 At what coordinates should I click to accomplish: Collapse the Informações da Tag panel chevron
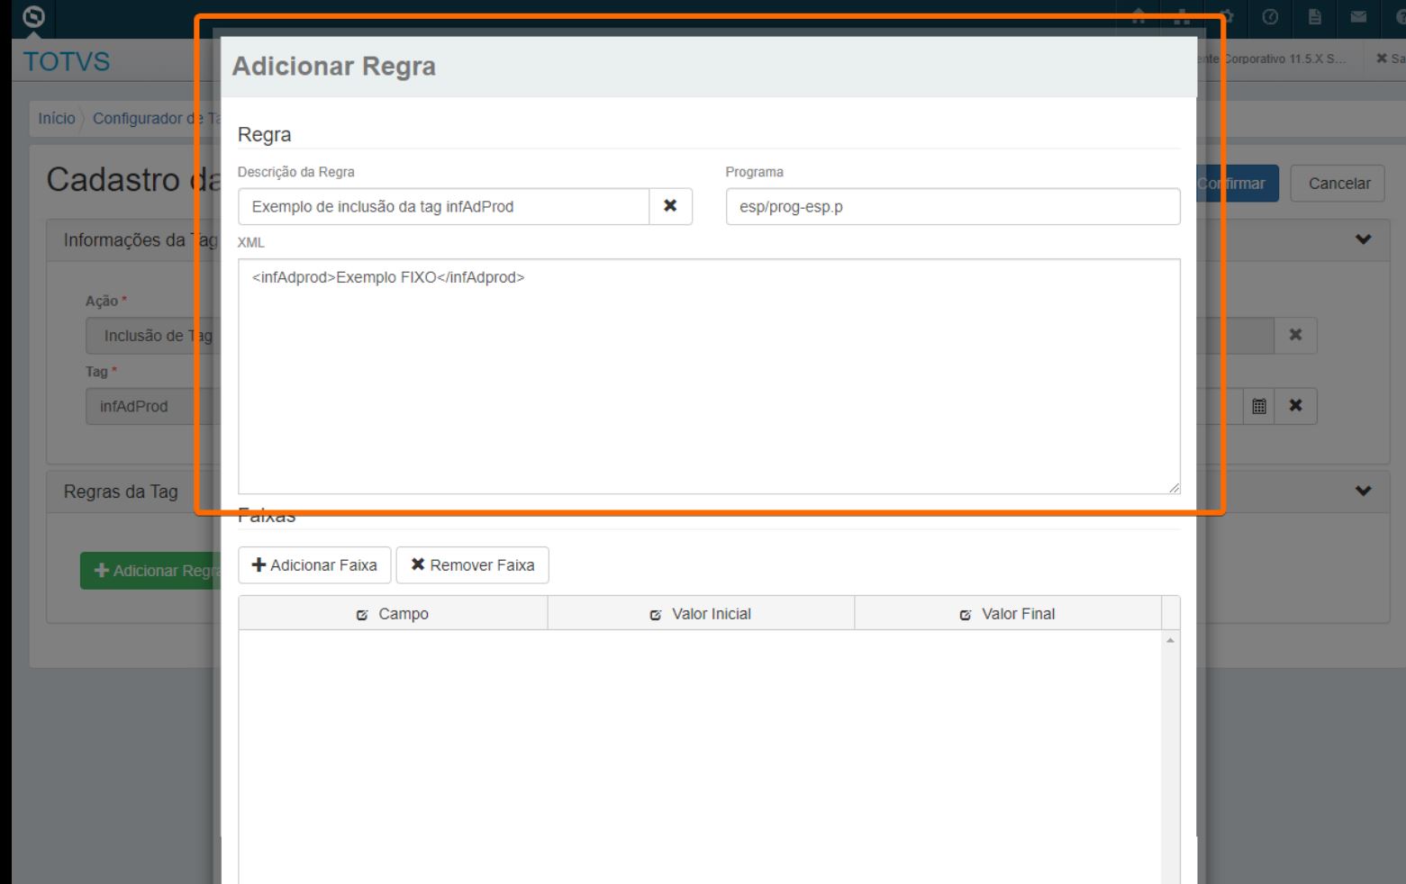coord(1364,239)
